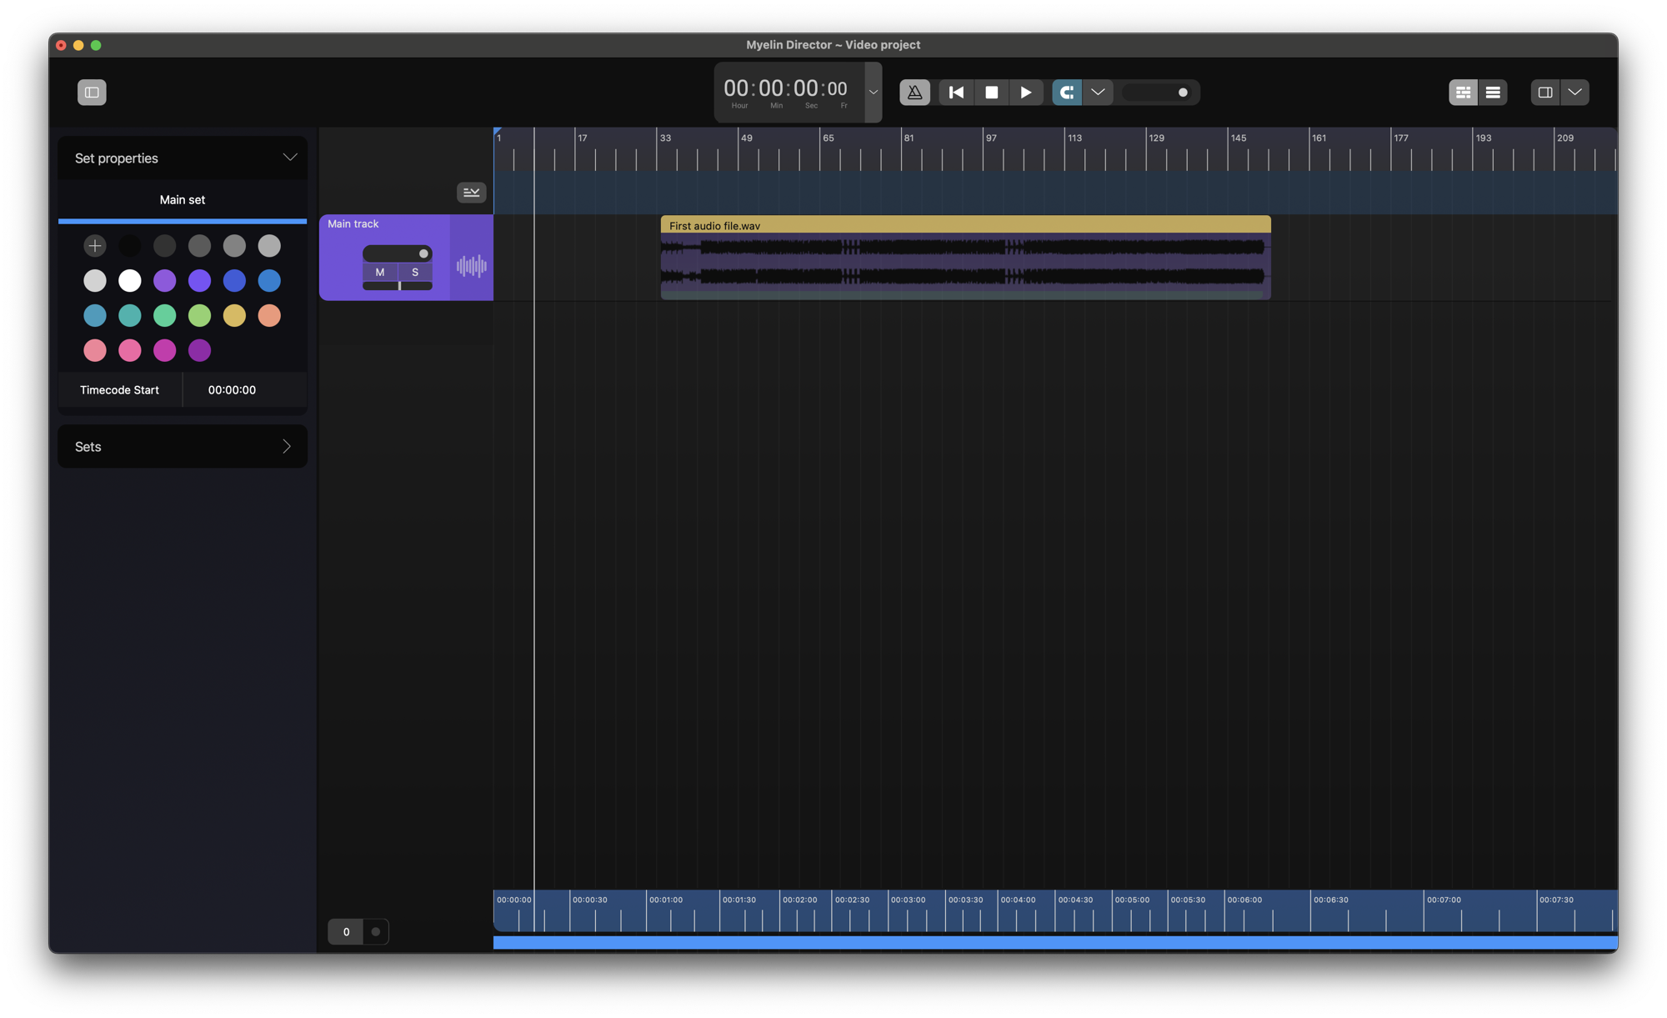Click the skip to beginning button
This screenshot has width=1667, height=1018.
coord(956,93)
